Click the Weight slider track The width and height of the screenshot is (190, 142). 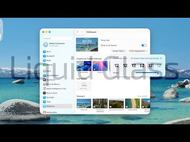pos(146,73)
